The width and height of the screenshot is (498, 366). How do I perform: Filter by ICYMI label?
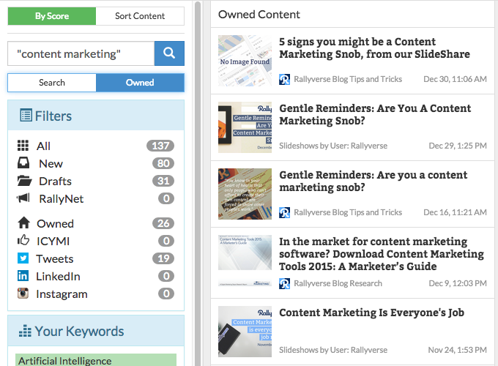tap(53, 242)
